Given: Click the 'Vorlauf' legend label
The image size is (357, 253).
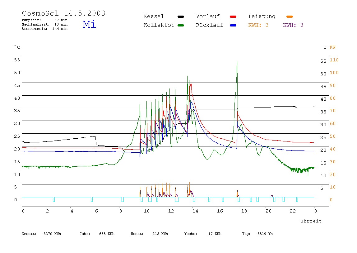Looking at the screenshot, I should pos(208,17).
